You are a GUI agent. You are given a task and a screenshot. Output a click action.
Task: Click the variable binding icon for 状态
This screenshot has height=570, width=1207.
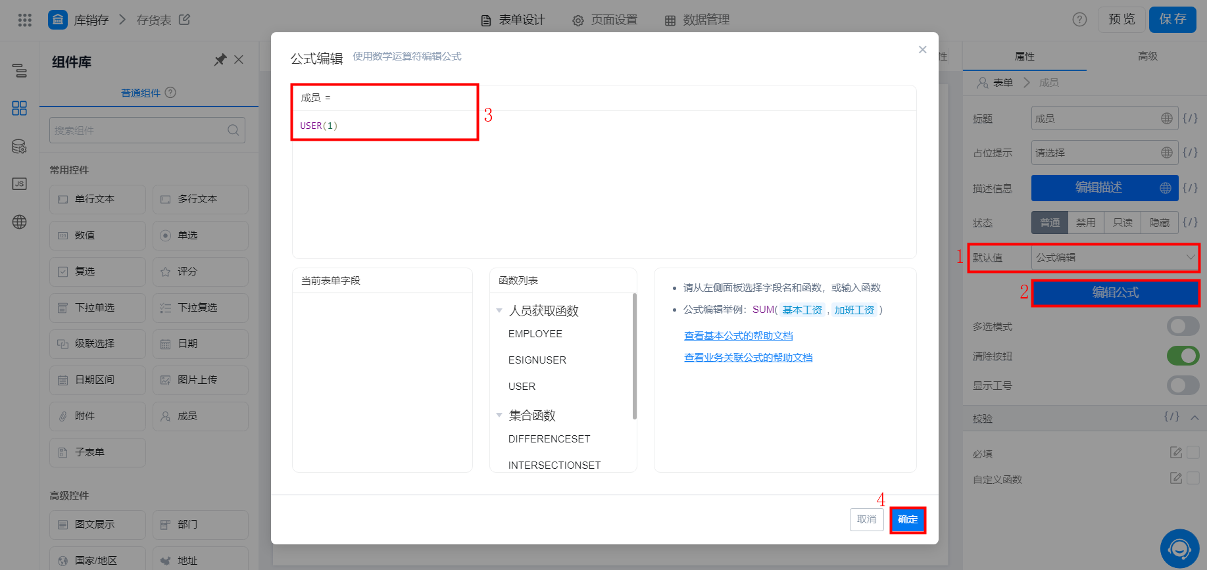(1190, 222)
